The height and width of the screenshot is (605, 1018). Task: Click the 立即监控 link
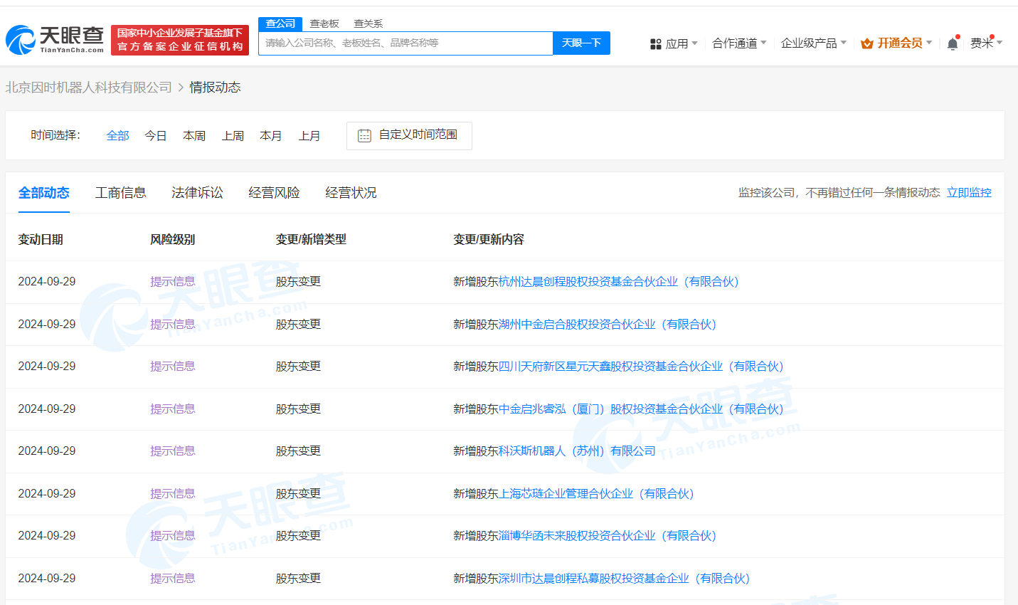[x=969, y=192]
